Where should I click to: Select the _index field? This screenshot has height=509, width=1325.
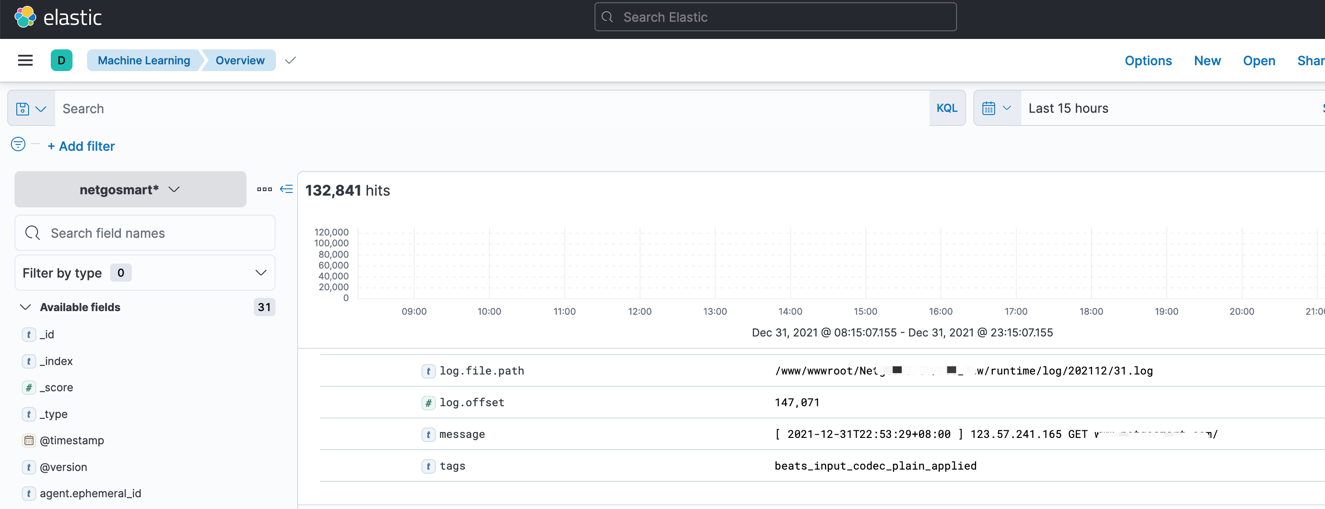[56, 361]
